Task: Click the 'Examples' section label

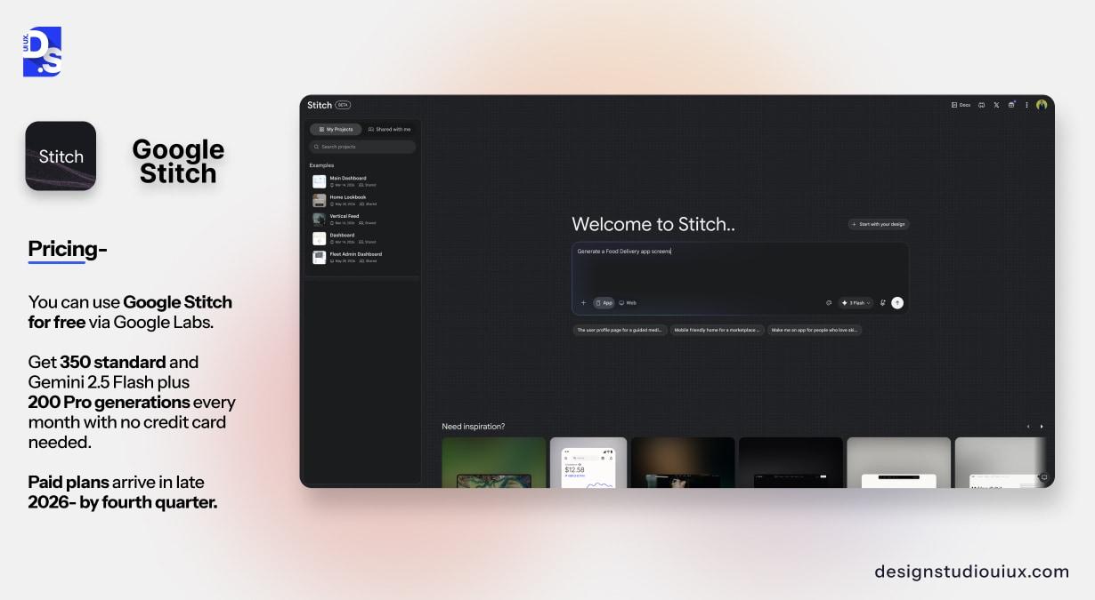Action: point(321,165)
